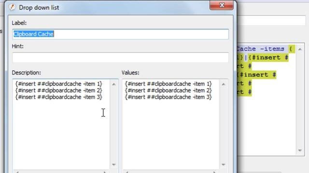The image size is (309, 173).
Task: Click Description scroll down arrow
Action: coord(114,164)
